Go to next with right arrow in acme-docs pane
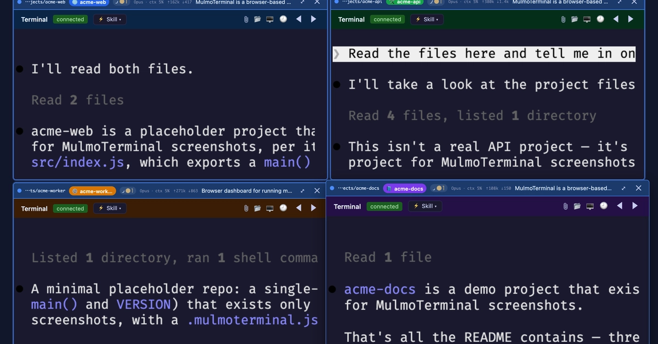The width and height of the screenshot is (658, 344). [635, 206]
